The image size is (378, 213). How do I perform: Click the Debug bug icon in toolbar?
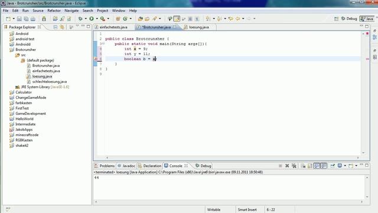click(80, 18)
